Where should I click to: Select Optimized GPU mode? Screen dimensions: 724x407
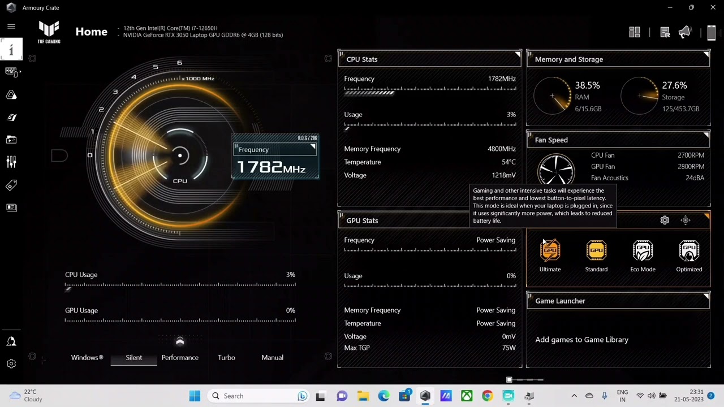coord(689,256)
